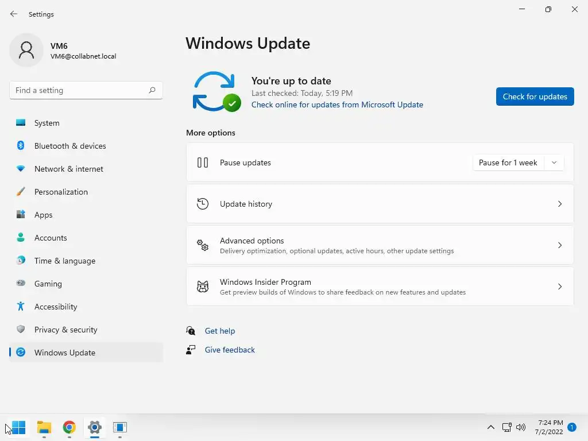Launch Google Chrome from the taskbar
Screen dimensions: 588x441
69,427
